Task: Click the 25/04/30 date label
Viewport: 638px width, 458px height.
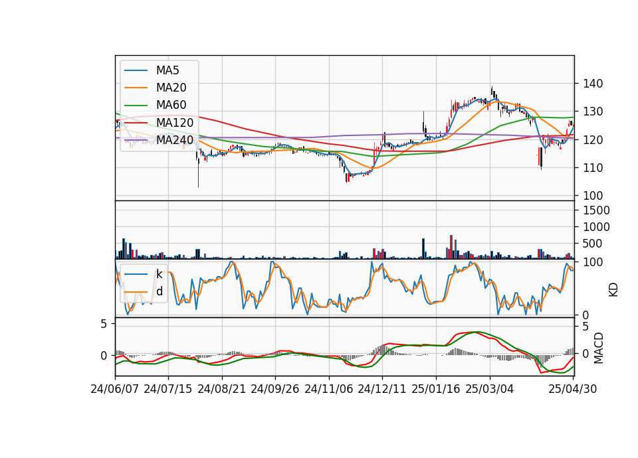Action: (573, 390)
